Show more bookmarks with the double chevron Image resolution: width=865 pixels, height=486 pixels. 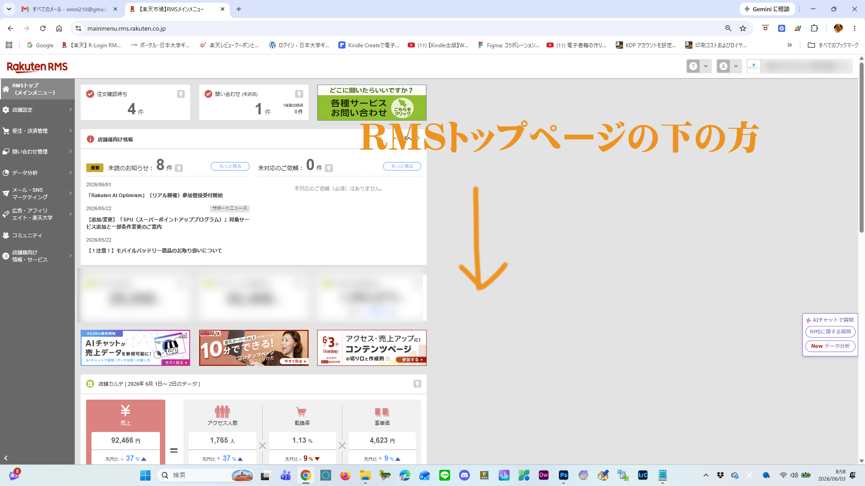(789, 45)
